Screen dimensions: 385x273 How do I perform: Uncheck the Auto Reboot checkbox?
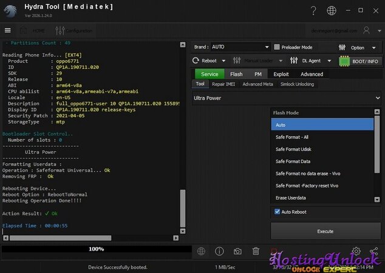[277, 212]
